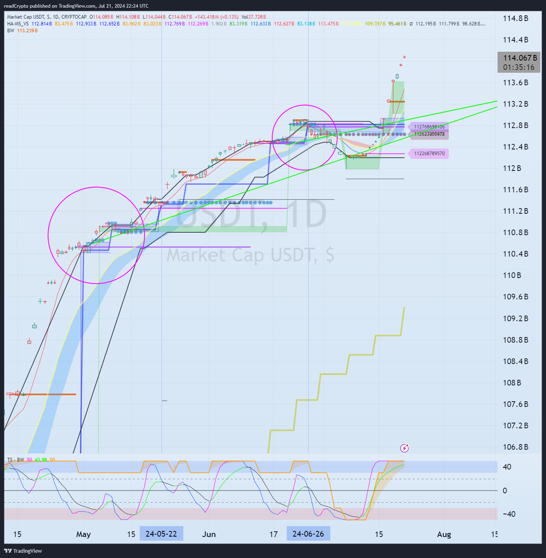Click the 113.2 B price axis label
Image resolution: width=546 pixels, height=558 pixels.
click(515, 104)
